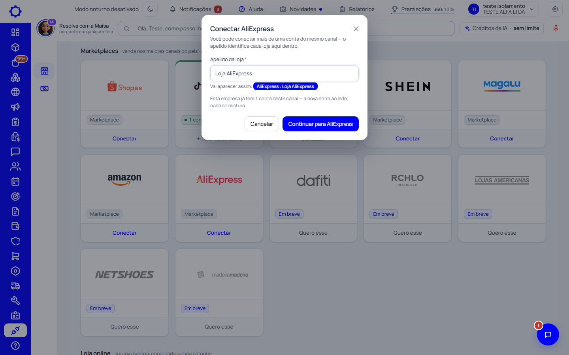Click the AliExpress : Loja AliExpress preview tag

click(285, 86)
